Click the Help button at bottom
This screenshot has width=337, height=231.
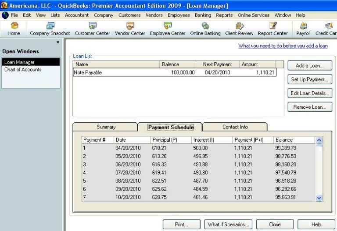[x=316, y=224]
